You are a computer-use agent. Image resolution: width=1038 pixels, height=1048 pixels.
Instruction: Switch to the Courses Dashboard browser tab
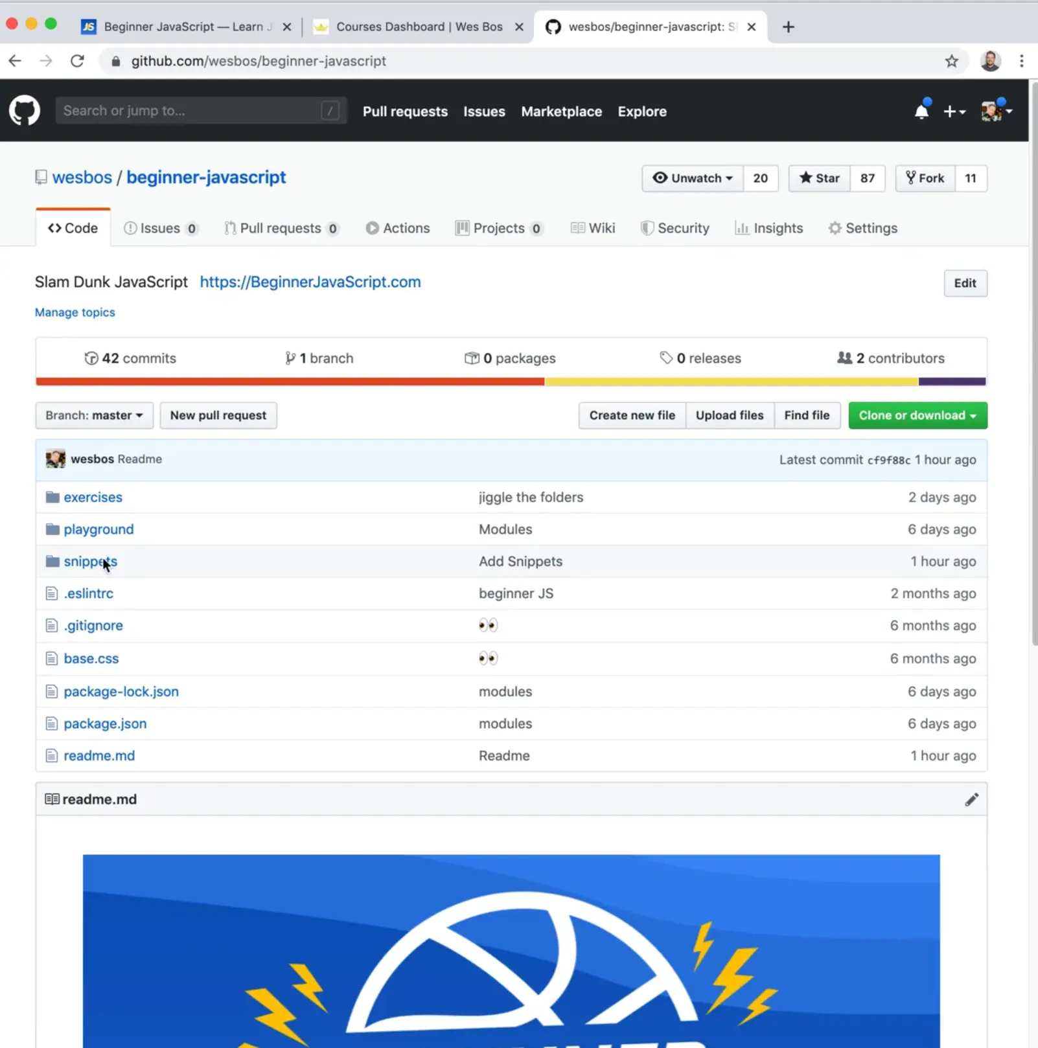tap(408, 27)
